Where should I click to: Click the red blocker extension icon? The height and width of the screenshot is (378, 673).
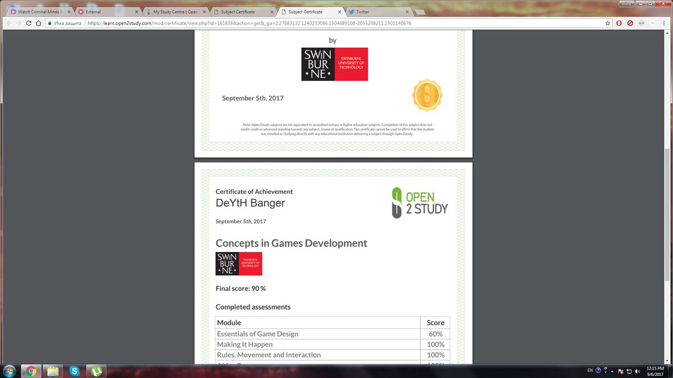[x=630, y=23]
